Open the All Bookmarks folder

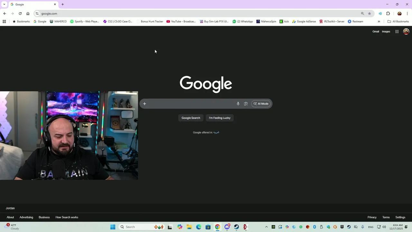tap(398, 22)
